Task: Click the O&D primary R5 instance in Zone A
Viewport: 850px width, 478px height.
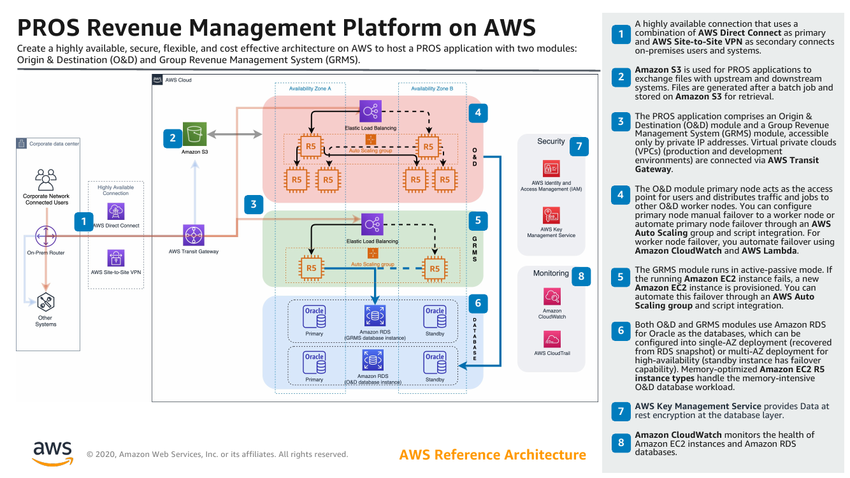Action: click(311, 147)
